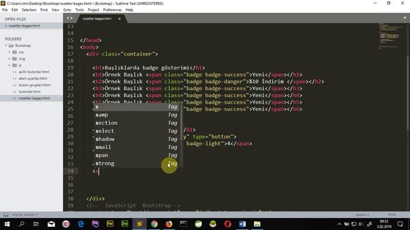Screen dimensions: 410x230
Task: Open File Explorer from taskbar
Action: pos(257,224)
